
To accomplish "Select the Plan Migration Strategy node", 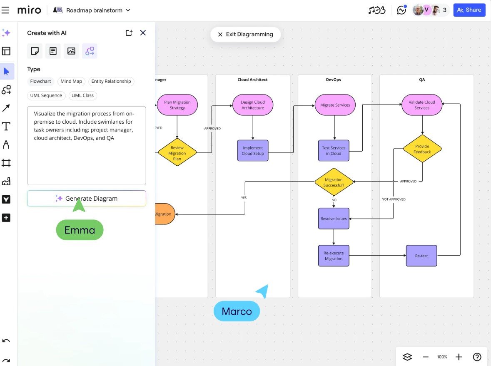I will click(177, 105).
